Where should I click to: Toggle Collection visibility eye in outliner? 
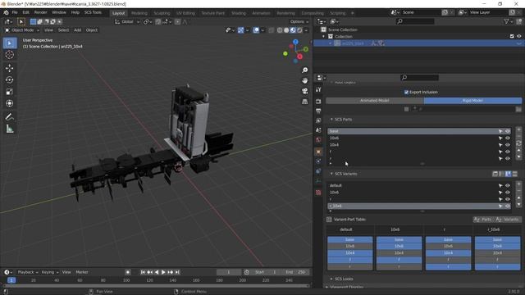coord(518,36)
